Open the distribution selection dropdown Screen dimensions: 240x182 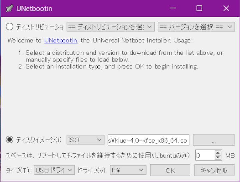click(111, 27)
